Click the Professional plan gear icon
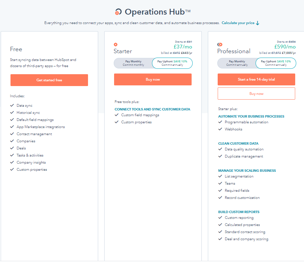 point(220,44)
